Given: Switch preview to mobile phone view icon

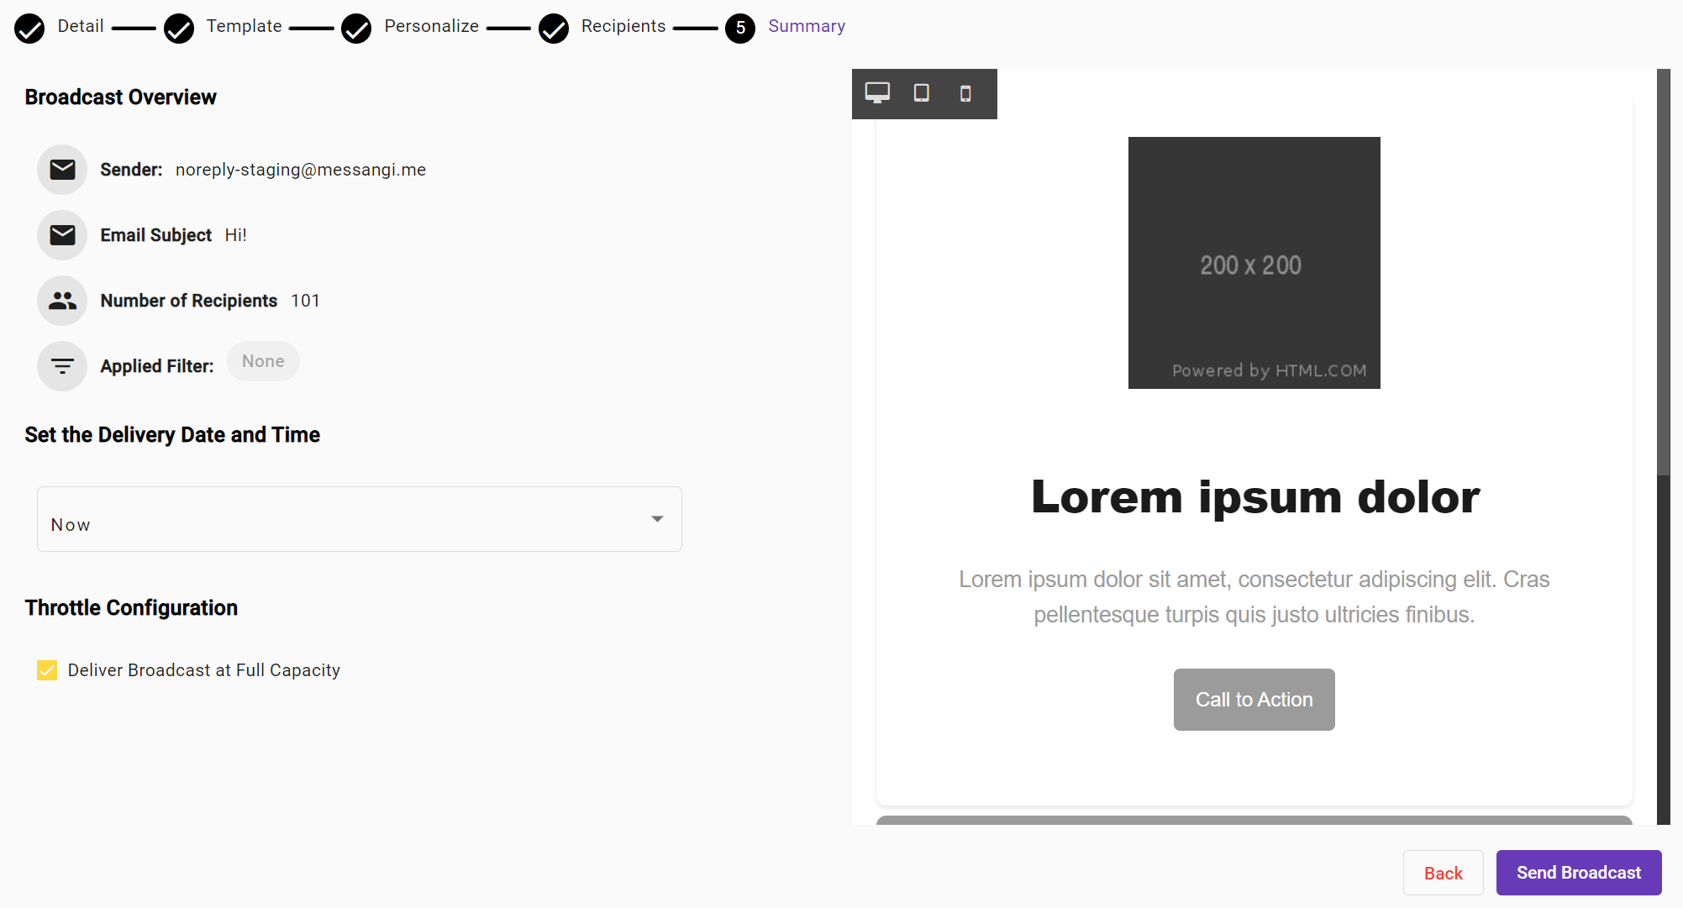Looking at the screenshot, I should (965, 93).
